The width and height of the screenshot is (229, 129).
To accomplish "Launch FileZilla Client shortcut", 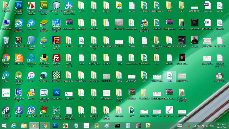I will tap(56, 60).
